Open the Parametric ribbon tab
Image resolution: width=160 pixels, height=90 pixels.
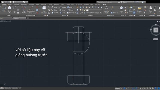[x=24, y=4]
